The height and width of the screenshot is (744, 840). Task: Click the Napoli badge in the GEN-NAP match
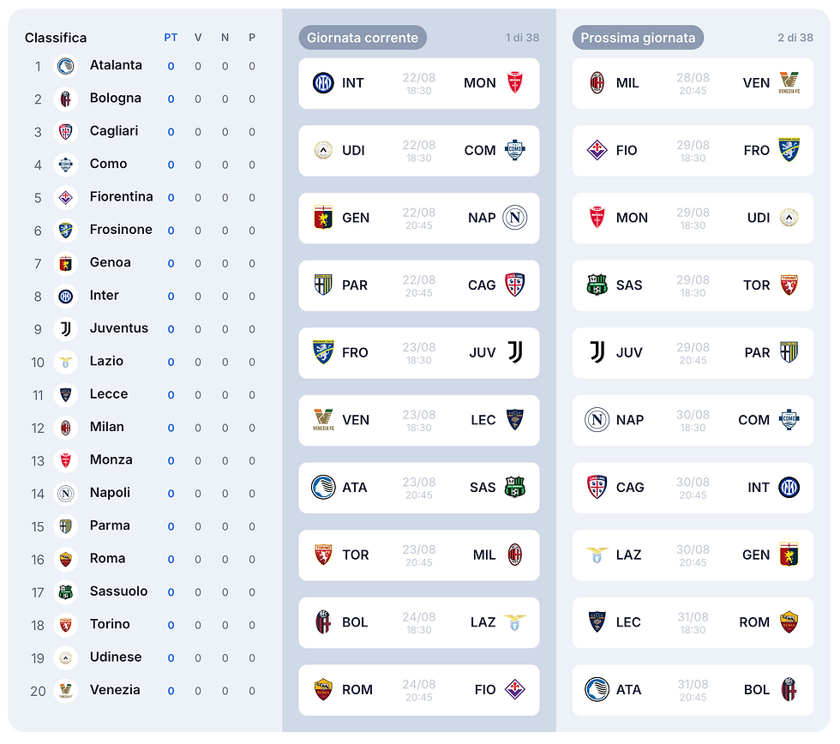click(515, 218)
